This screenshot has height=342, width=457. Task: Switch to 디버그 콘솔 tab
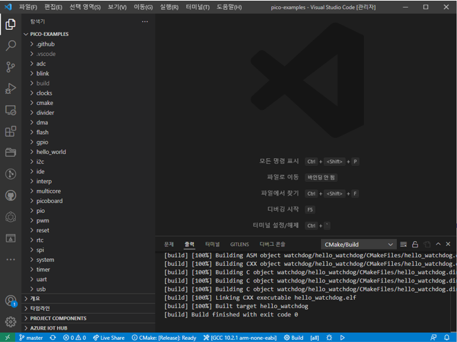pyautogui.click(x=272, y=245)
